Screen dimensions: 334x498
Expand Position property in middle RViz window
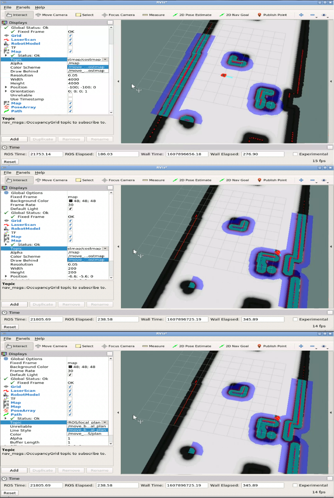pos(6,276)
